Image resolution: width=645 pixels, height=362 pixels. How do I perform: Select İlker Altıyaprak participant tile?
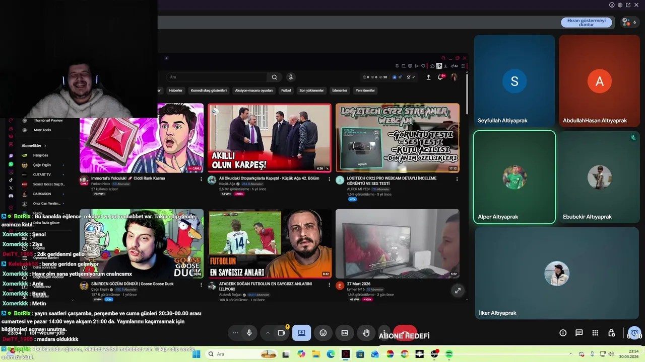557,273
